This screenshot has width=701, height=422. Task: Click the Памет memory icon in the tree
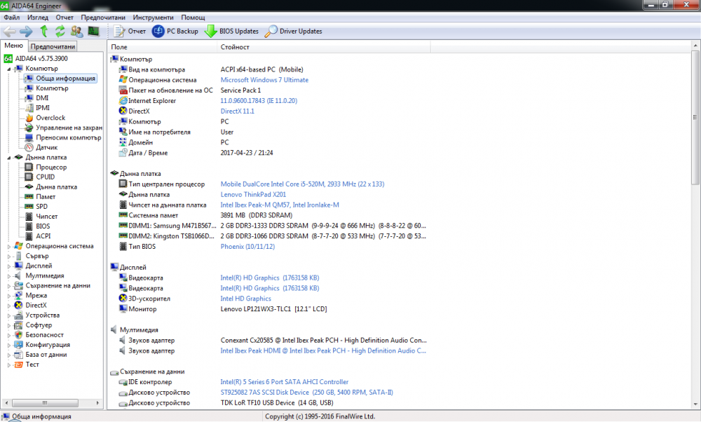(x=29, y=196)
